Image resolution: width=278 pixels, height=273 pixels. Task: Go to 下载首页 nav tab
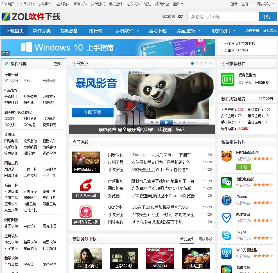[15, 31]
